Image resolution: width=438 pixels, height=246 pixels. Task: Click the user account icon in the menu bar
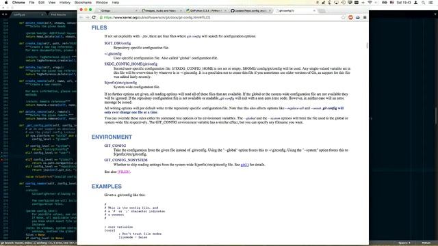(415, 3)
